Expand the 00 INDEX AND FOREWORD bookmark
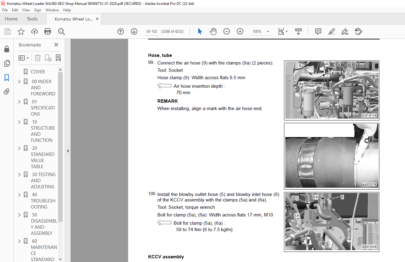Image resolution: width=405 pixels, height=262 pixels. tap(20, 82)
